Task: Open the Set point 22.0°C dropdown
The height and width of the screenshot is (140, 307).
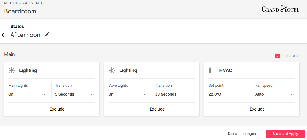Action: [228, 94]
